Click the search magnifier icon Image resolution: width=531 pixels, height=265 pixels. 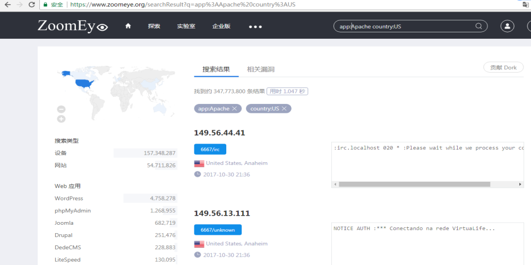(478, 26)
